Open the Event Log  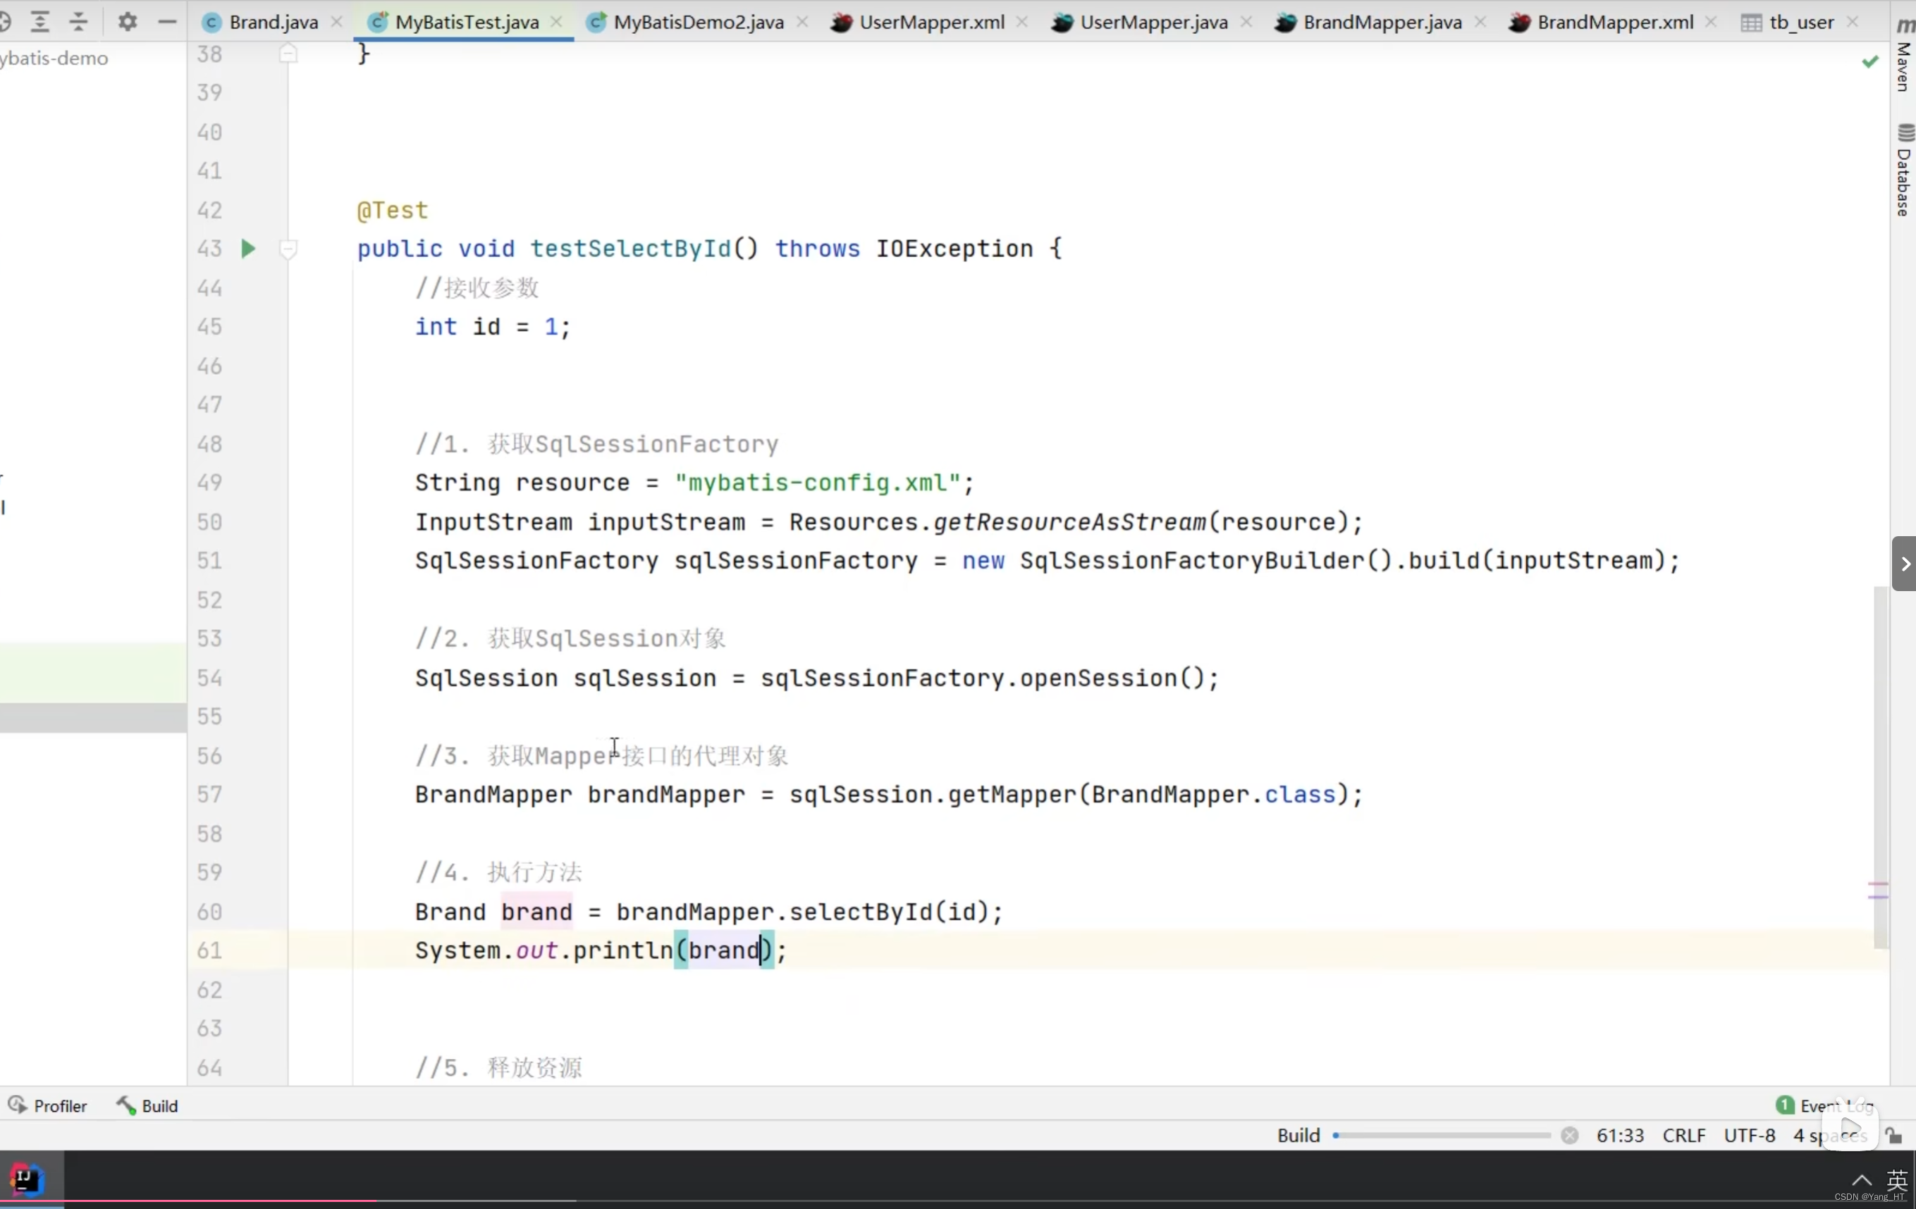1825,1105
